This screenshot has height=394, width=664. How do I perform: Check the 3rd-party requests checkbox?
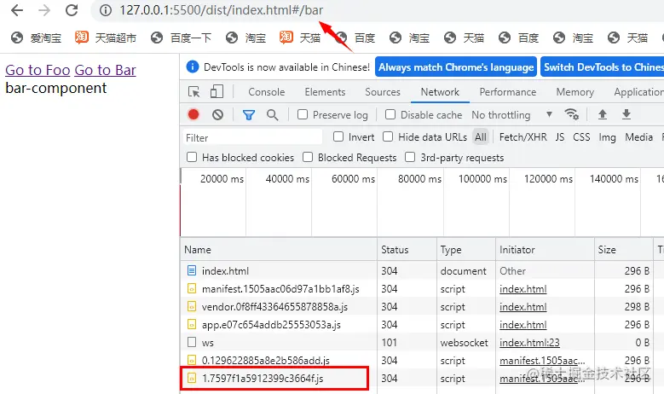(410, 157)
